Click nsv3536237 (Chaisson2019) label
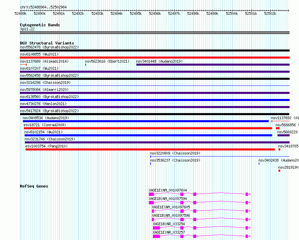Viewport: 299px width, 240px height. pos(175,160)
